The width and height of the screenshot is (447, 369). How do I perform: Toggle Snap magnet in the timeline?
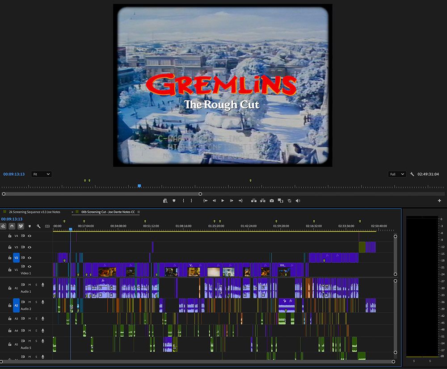pyautogui.click(x=12, y=226)
